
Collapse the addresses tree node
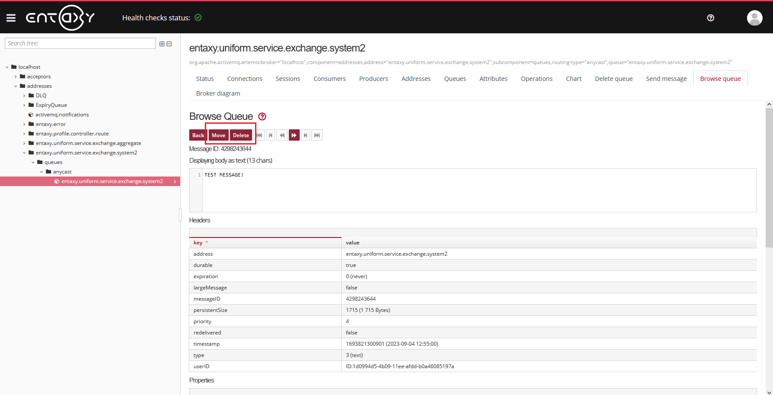[x=15, y=86]
